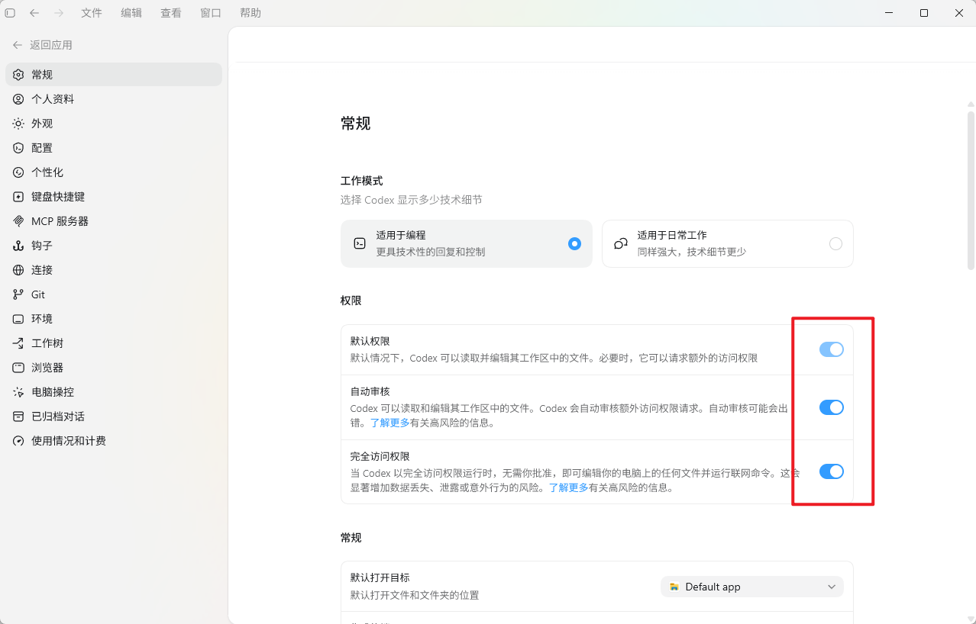Click the 环境 icon in sidebar
Image resolution: width=976 pixels, height=624 pixels.
pyautogui.click(x=18, y=319)
